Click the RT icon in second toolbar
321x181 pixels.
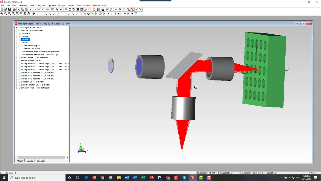tap(119, 14)
